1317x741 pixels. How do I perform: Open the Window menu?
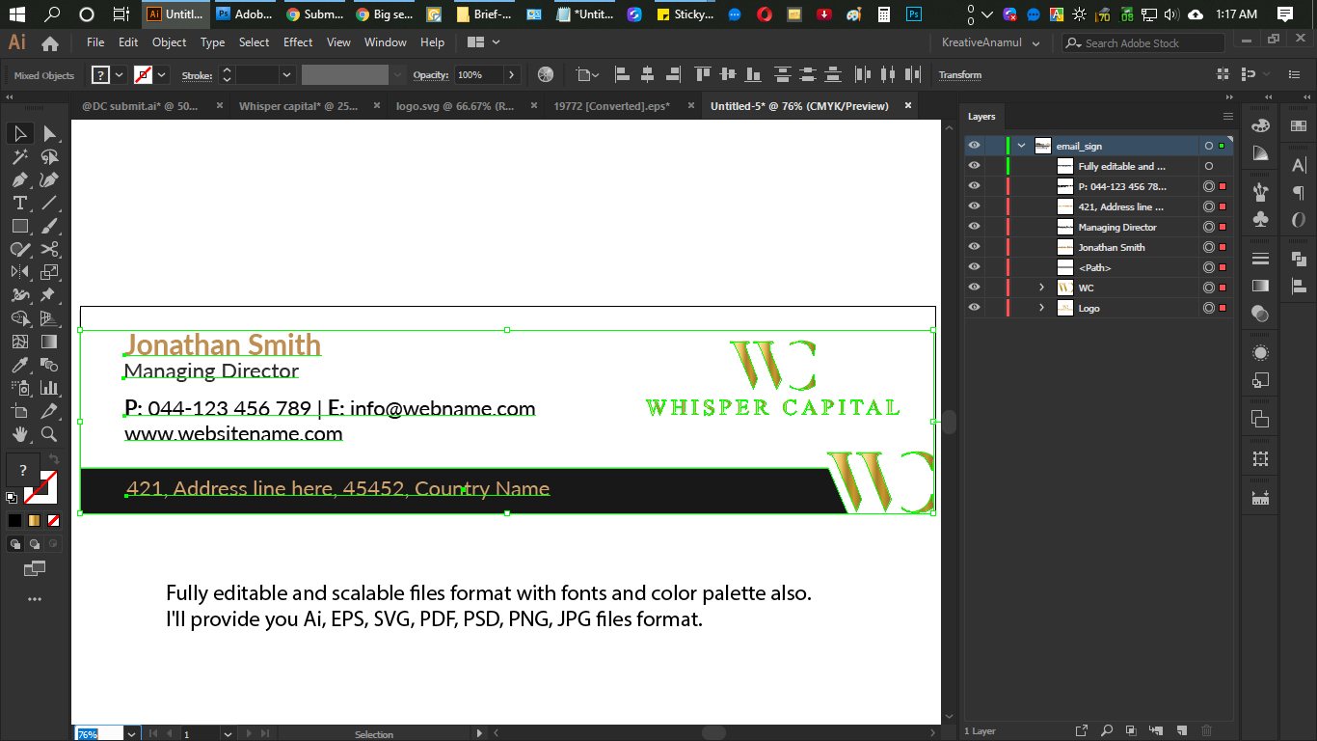click(386, 42)
